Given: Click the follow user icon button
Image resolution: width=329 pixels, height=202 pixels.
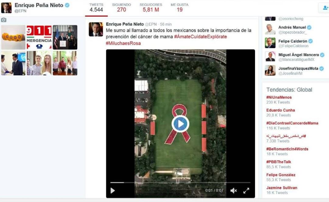Looking at the screenshot, I should pyautogui.click(x=324, y=8).
